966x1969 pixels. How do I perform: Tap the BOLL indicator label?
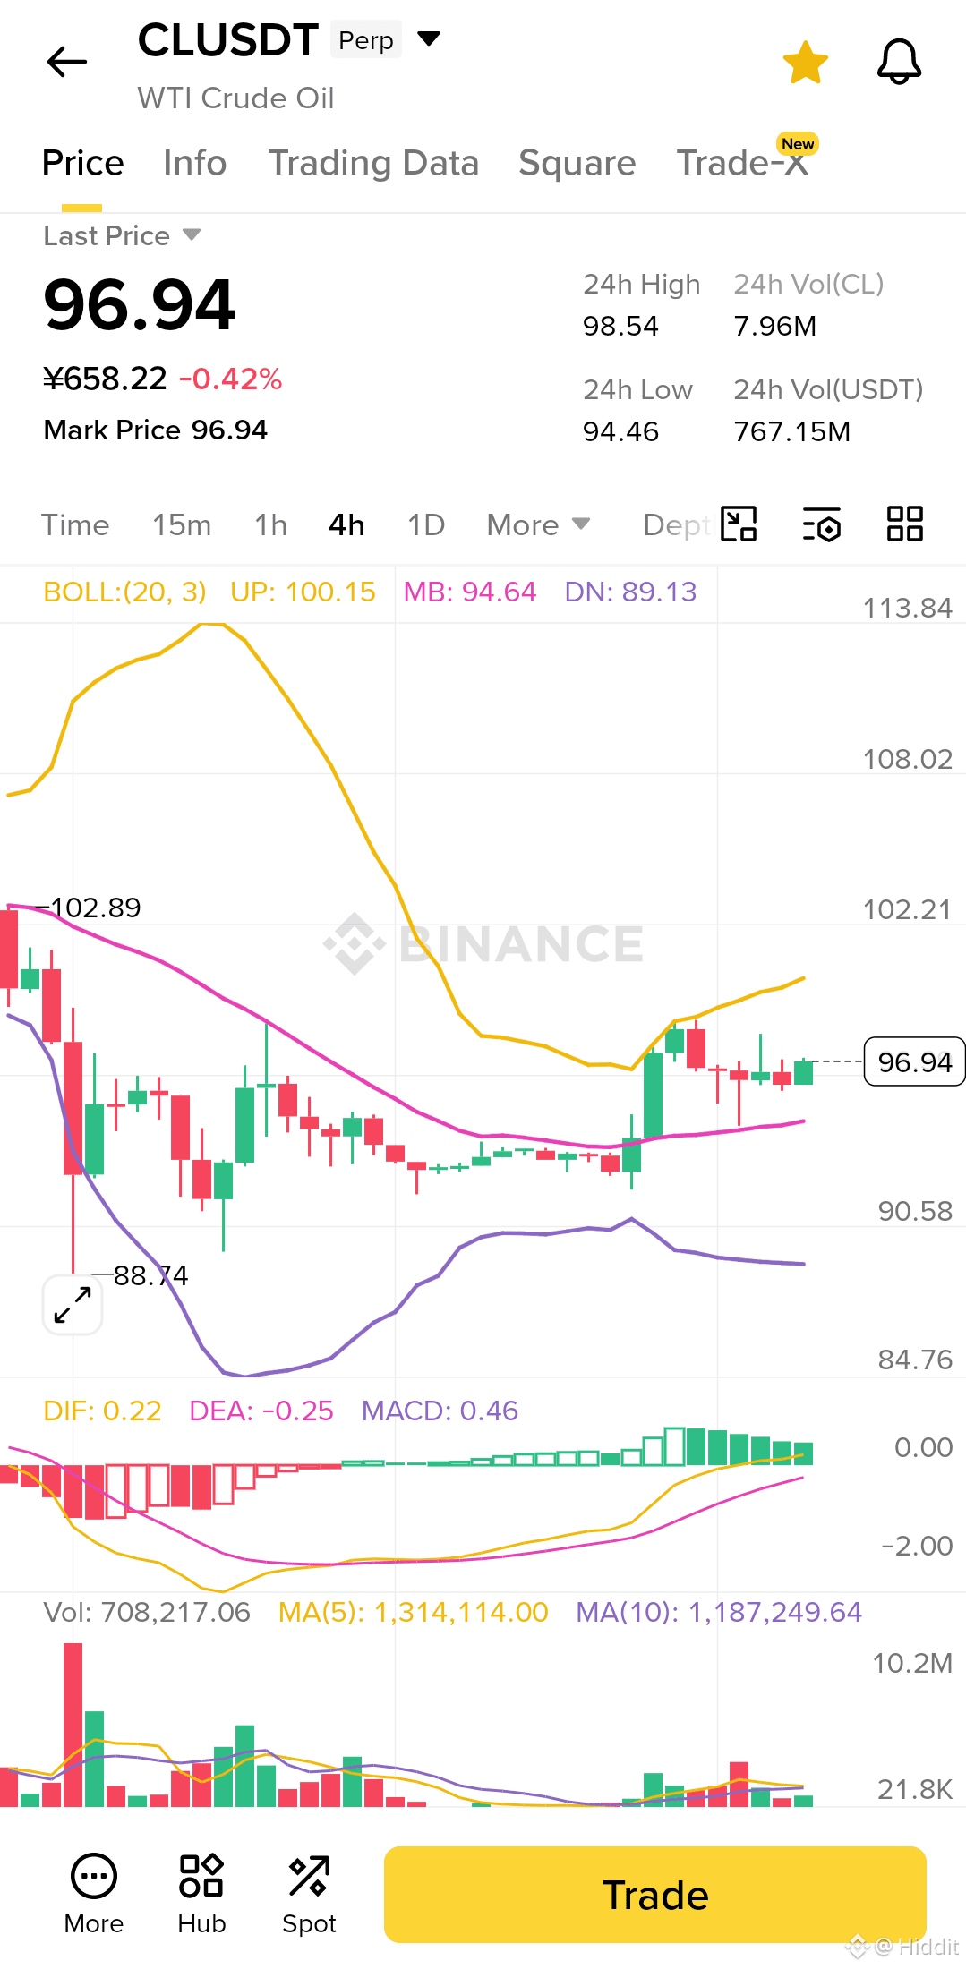click(124, 592)
